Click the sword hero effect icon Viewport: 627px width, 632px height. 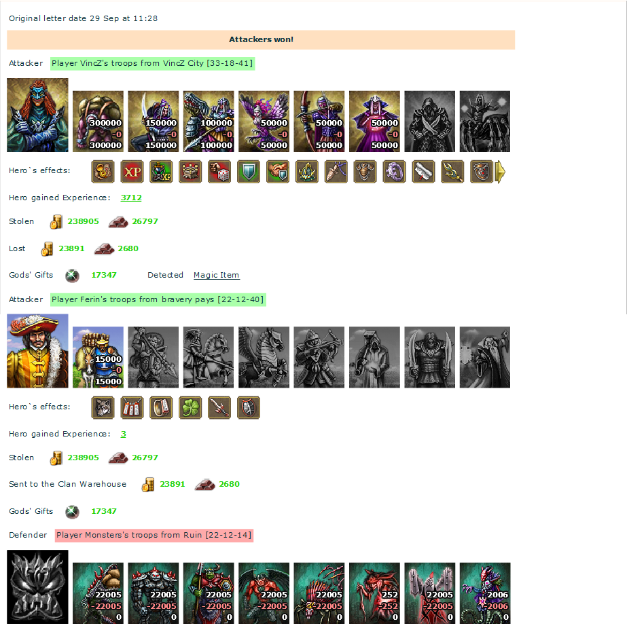click(x=219, y=408)
